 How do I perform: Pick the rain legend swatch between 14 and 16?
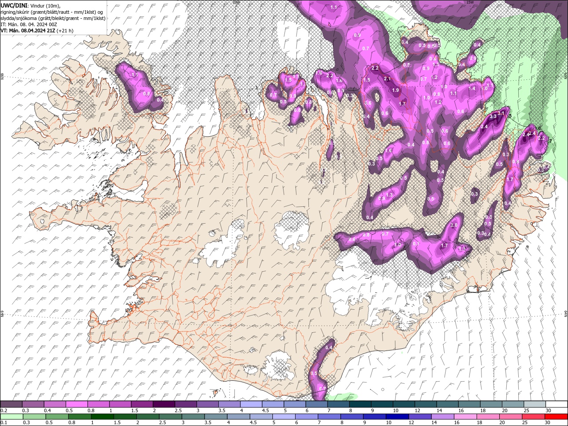(443, 417)
